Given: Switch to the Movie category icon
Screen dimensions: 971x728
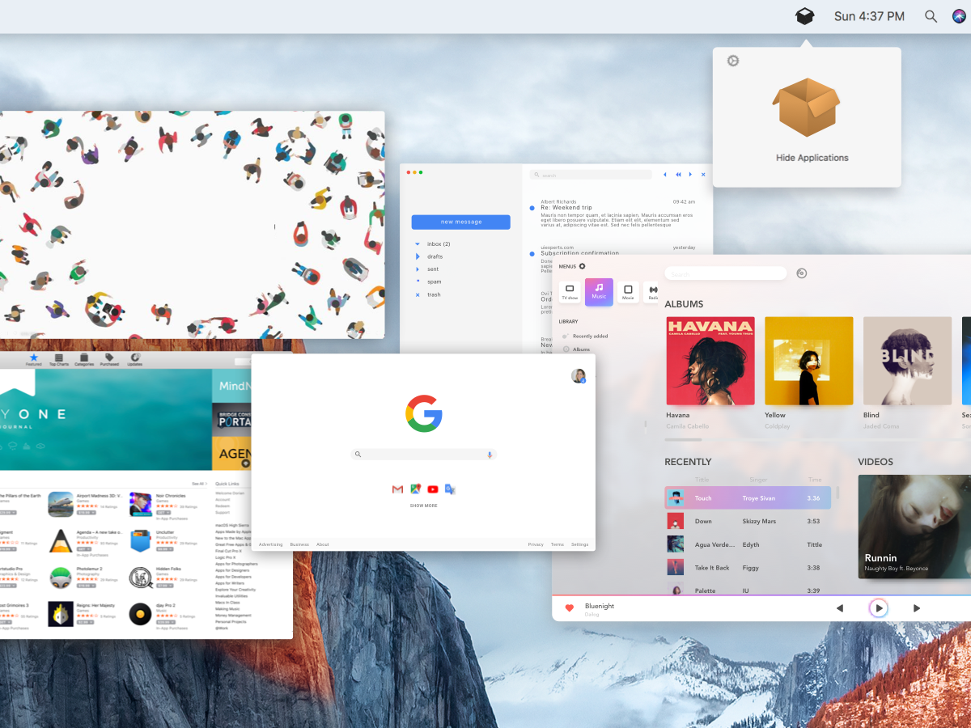Looking at the screenshot, I should coord(628,292).
